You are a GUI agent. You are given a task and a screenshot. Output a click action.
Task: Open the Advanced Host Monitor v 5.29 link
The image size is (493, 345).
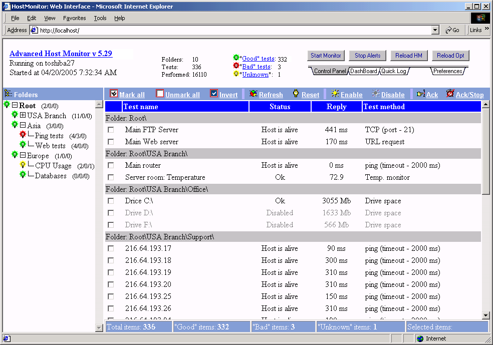61,54
